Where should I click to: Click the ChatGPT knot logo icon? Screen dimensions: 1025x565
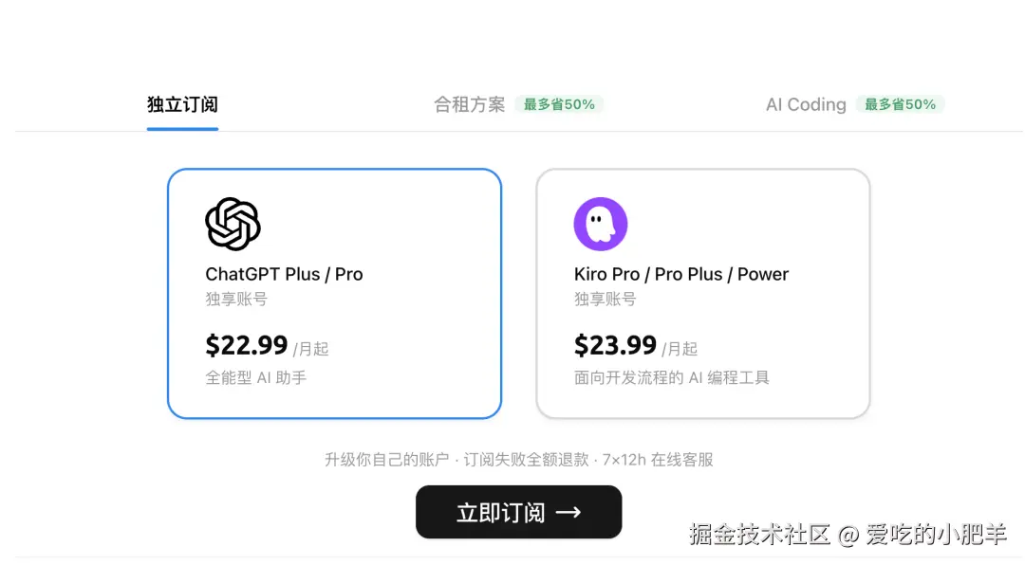click(233, 224)
